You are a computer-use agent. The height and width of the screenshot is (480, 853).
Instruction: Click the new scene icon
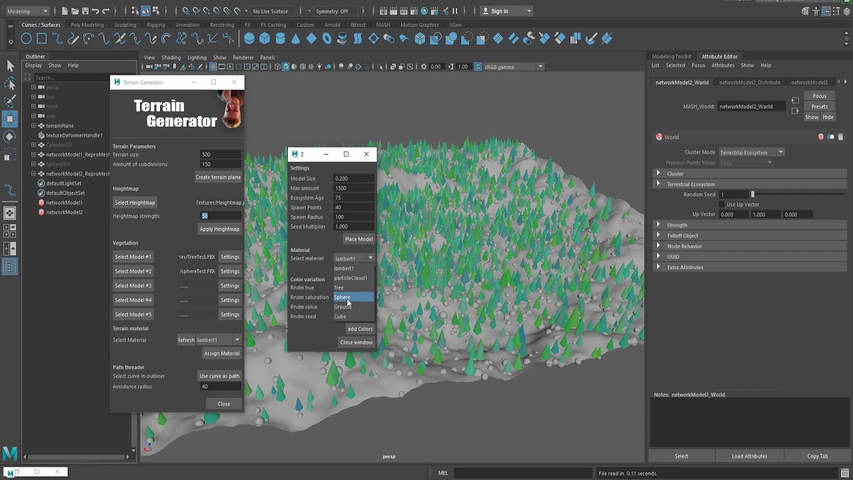point(63,11)
